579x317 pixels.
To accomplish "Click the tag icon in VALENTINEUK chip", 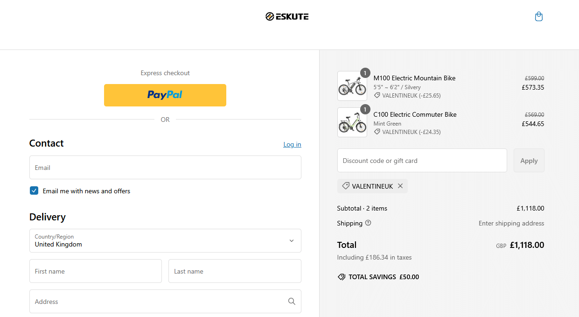I will pos(346,186).
